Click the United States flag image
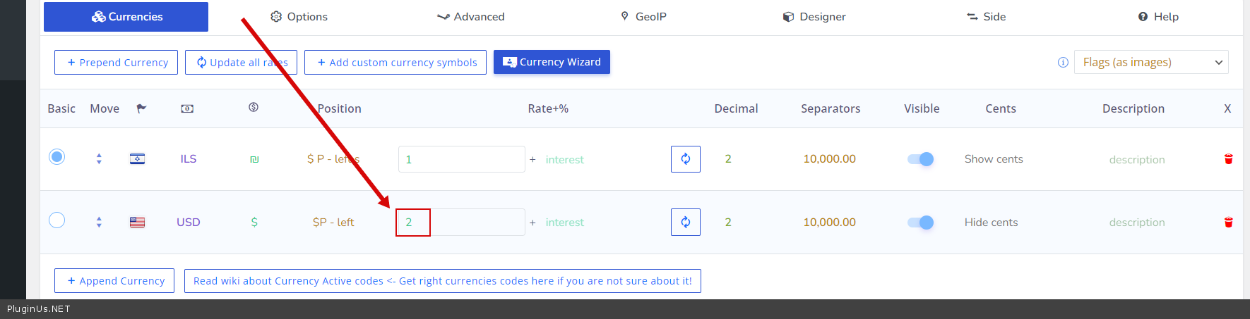Screen dimensions: 1250x319 [x=137, y=223]
